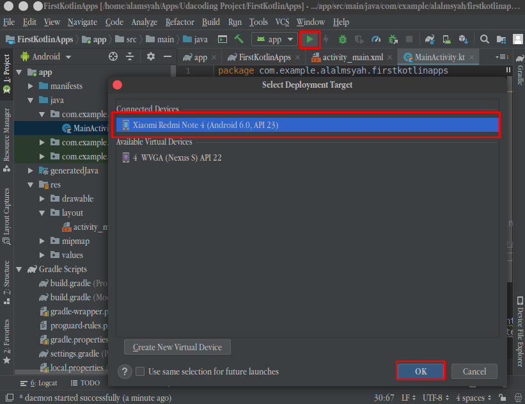The height and width of the screenshot is (404, 525).
Task: Click java breadcrumb in navigation bar
Action: pyautogui.click(x=196, y=40)
